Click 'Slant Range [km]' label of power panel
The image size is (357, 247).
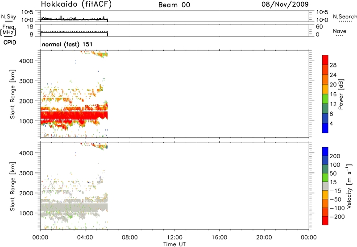[x=12, y=94]
